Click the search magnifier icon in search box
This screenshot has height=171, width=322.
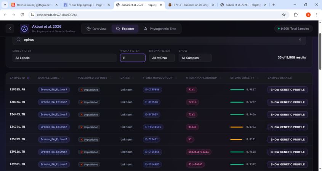click(19, 40)
